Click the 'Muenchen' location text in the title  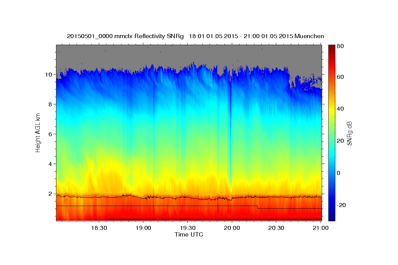310,36
